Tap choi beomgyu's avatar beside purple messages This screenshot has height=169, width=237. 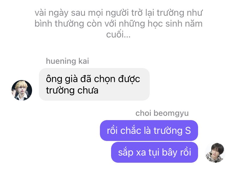pyautogui.click(x=215, y=153)
